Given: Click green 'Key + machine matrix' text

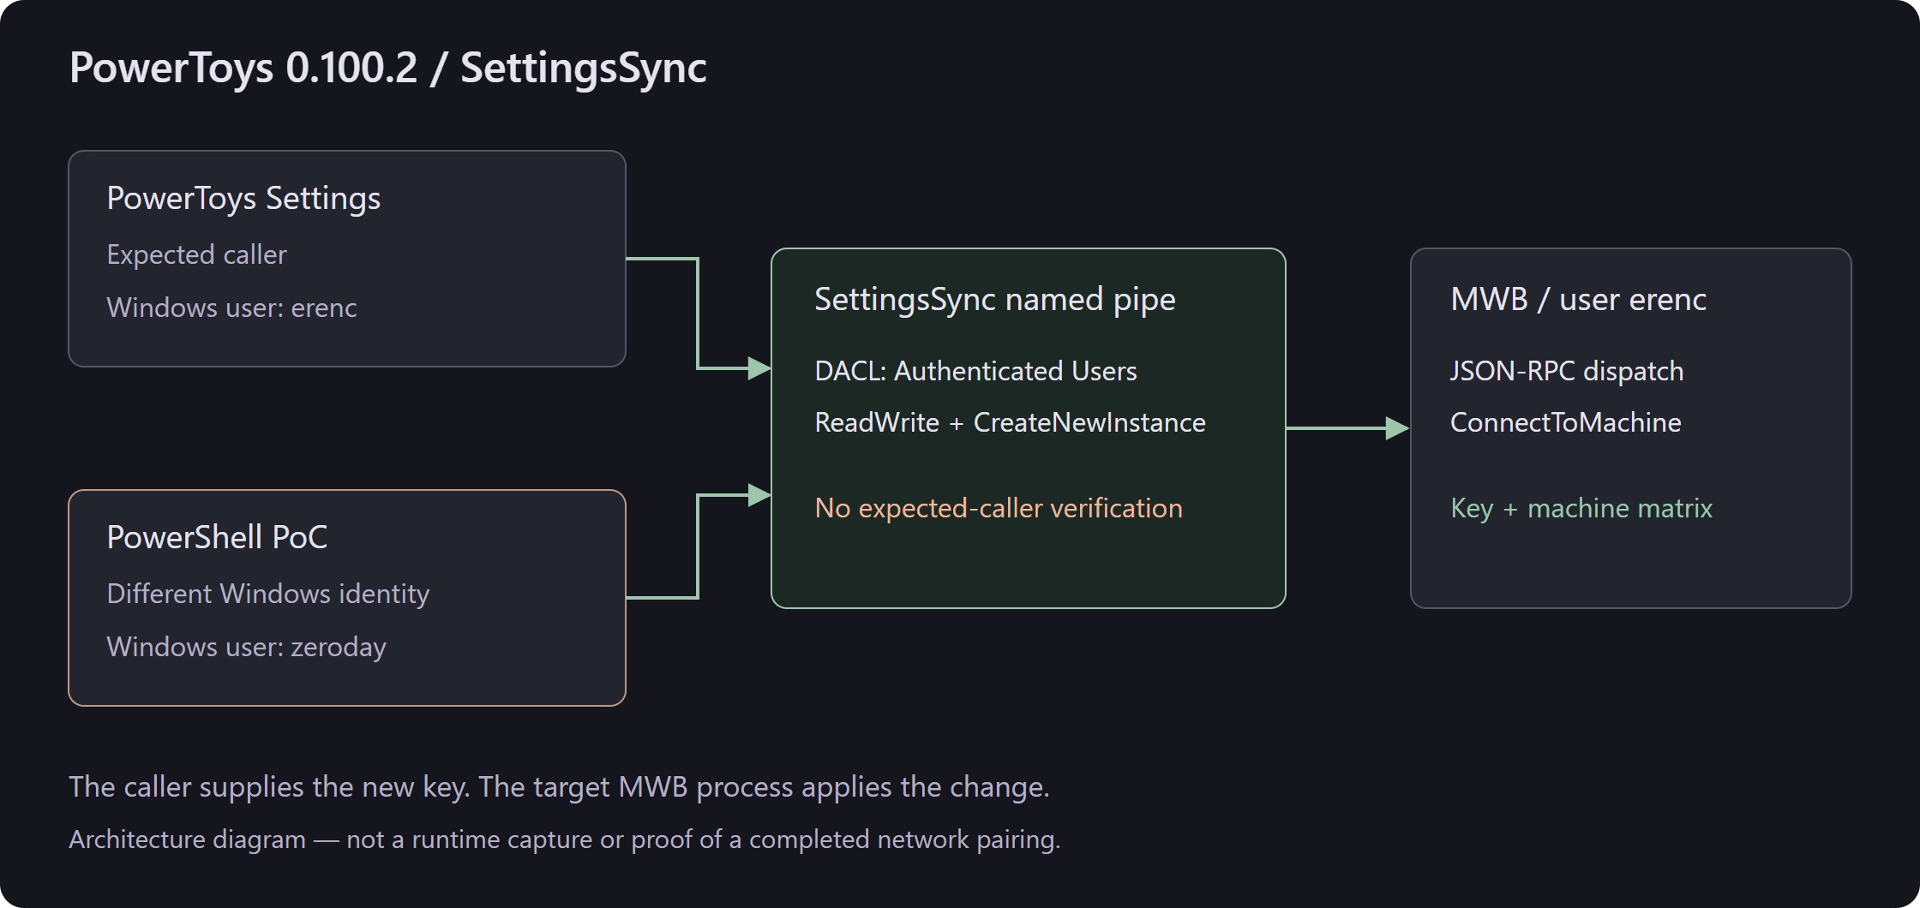Looking at the screenshot, I should tap(1581, 508).
